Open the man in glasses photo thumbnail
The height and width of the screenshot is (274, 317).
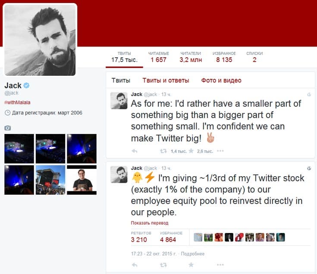coord(82,180)
